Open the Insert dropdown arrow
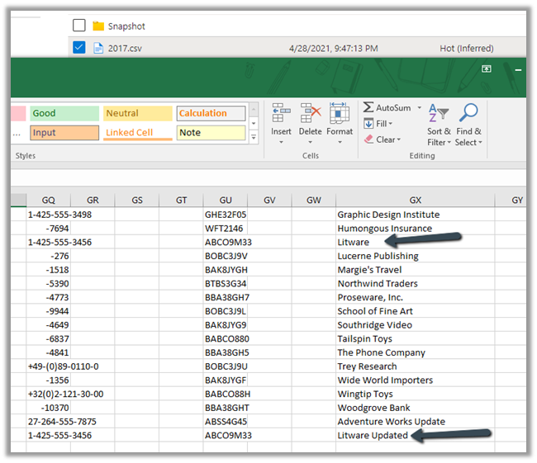Screen dimensions: 537x463 (281, 142)
